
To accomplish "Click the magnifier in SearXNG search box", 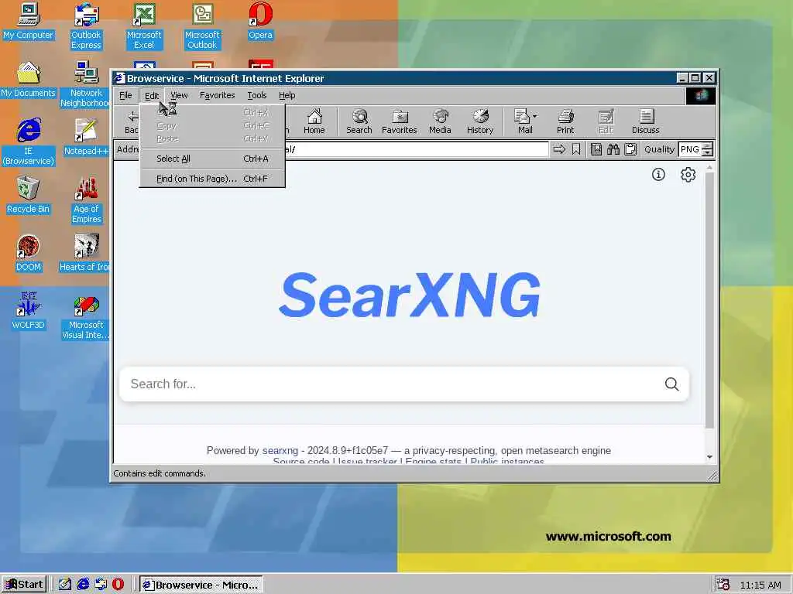I will [x=671, y=384].
